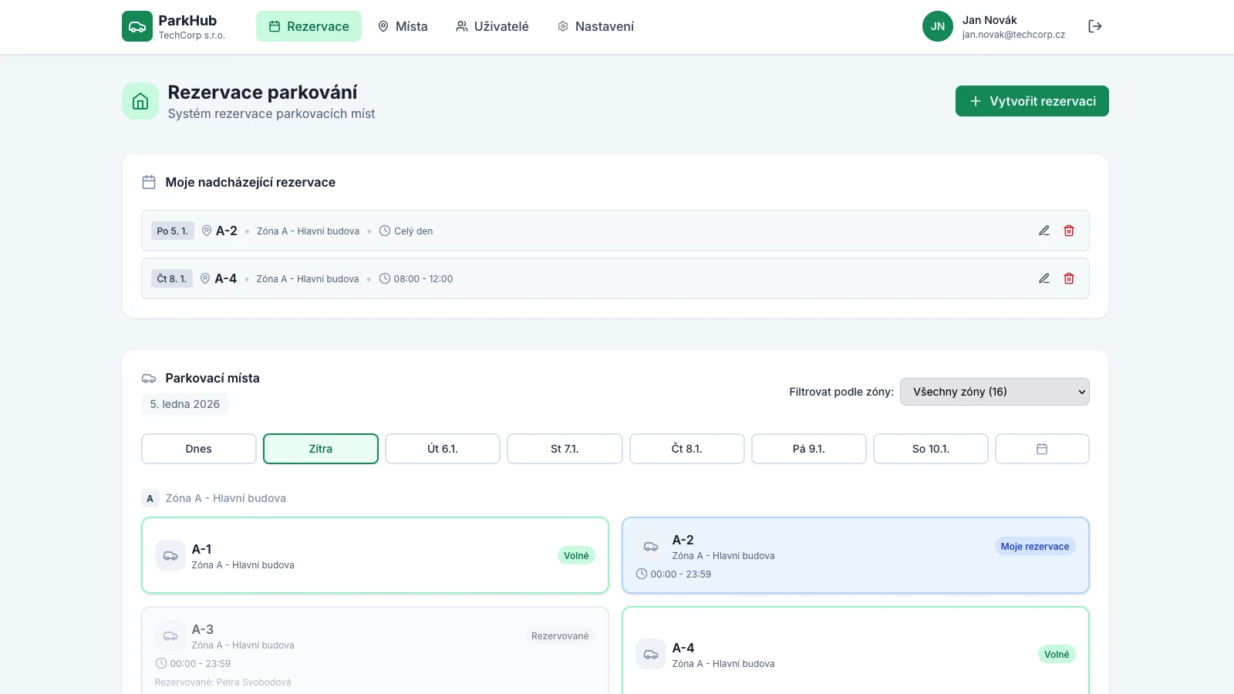The image size is (1234, 694).
Task: Go to the Místa navigation tab
Action: coord(403,26)
